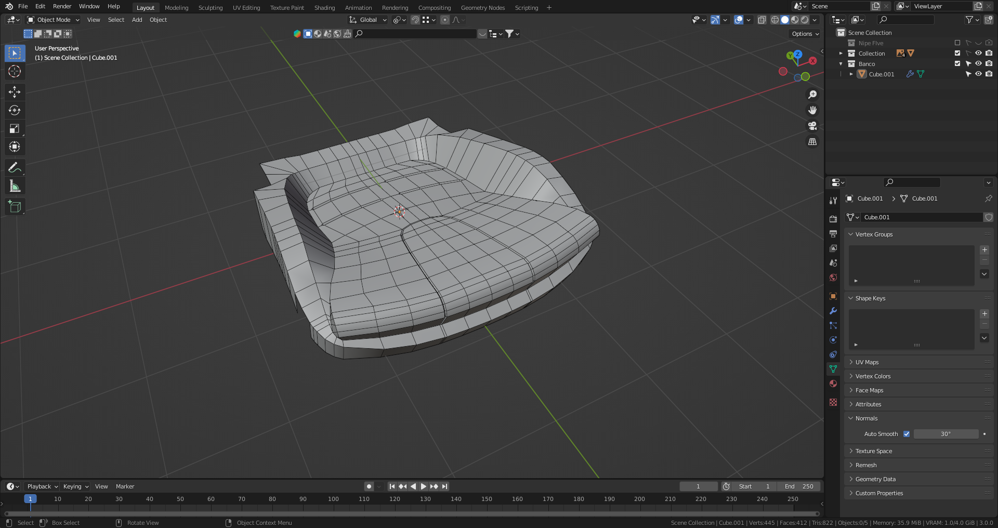Toggle camera view in the viewport

pyautogui.click(x=812, y=126)
